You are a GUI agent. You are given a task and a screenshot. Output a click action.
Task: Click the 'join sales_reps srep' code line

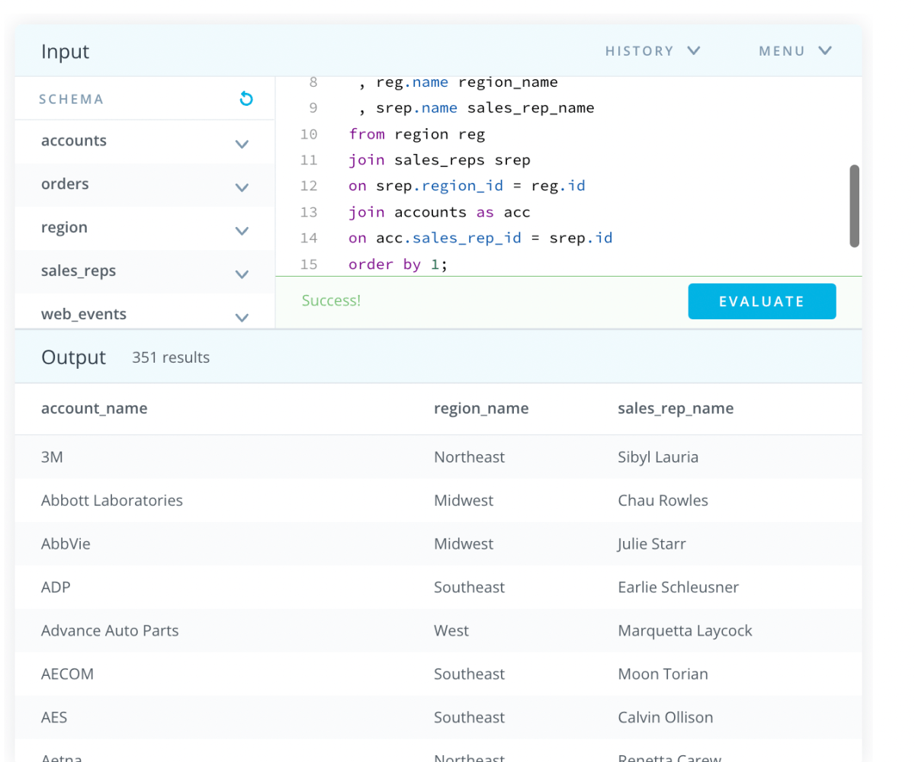point(439,160)
